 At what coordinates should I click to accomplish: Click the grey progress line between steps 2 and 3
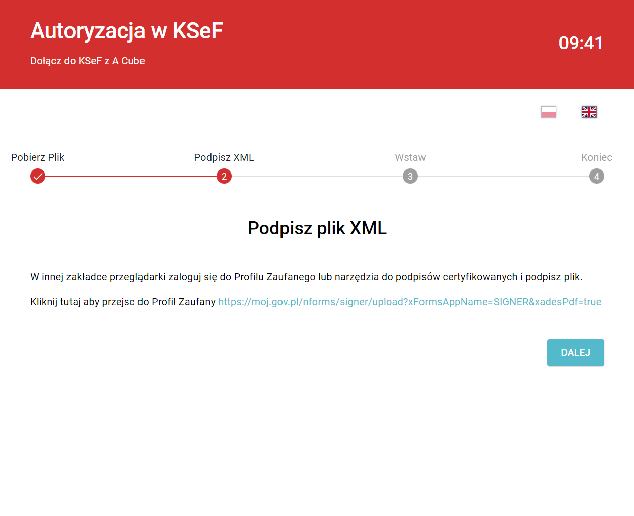click(317, 177)
